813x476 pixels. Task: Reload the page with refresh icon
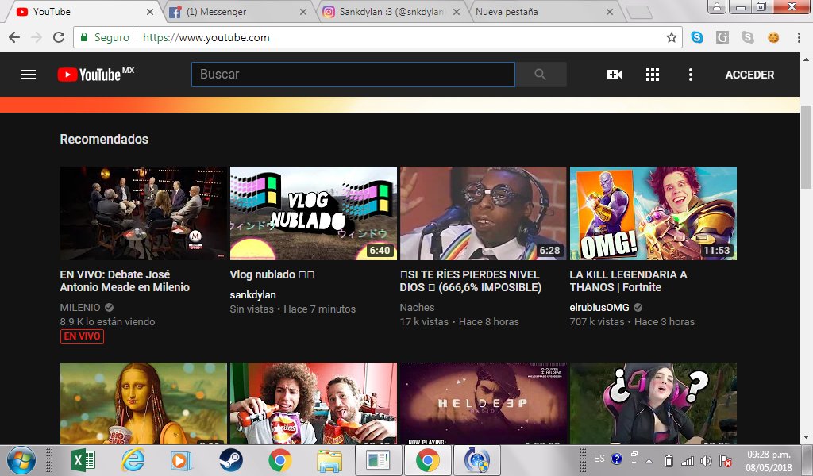pyautogui.click(x=59, y=37)
